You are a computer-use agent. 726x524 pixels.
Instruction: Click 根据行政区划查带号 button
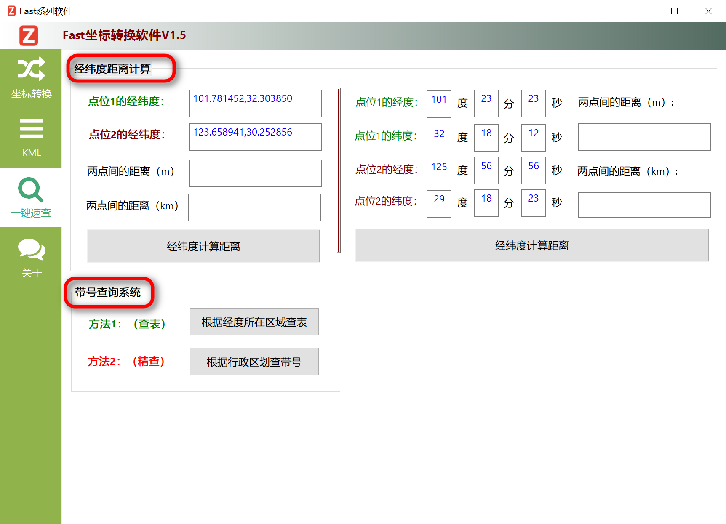pos(254,362)
